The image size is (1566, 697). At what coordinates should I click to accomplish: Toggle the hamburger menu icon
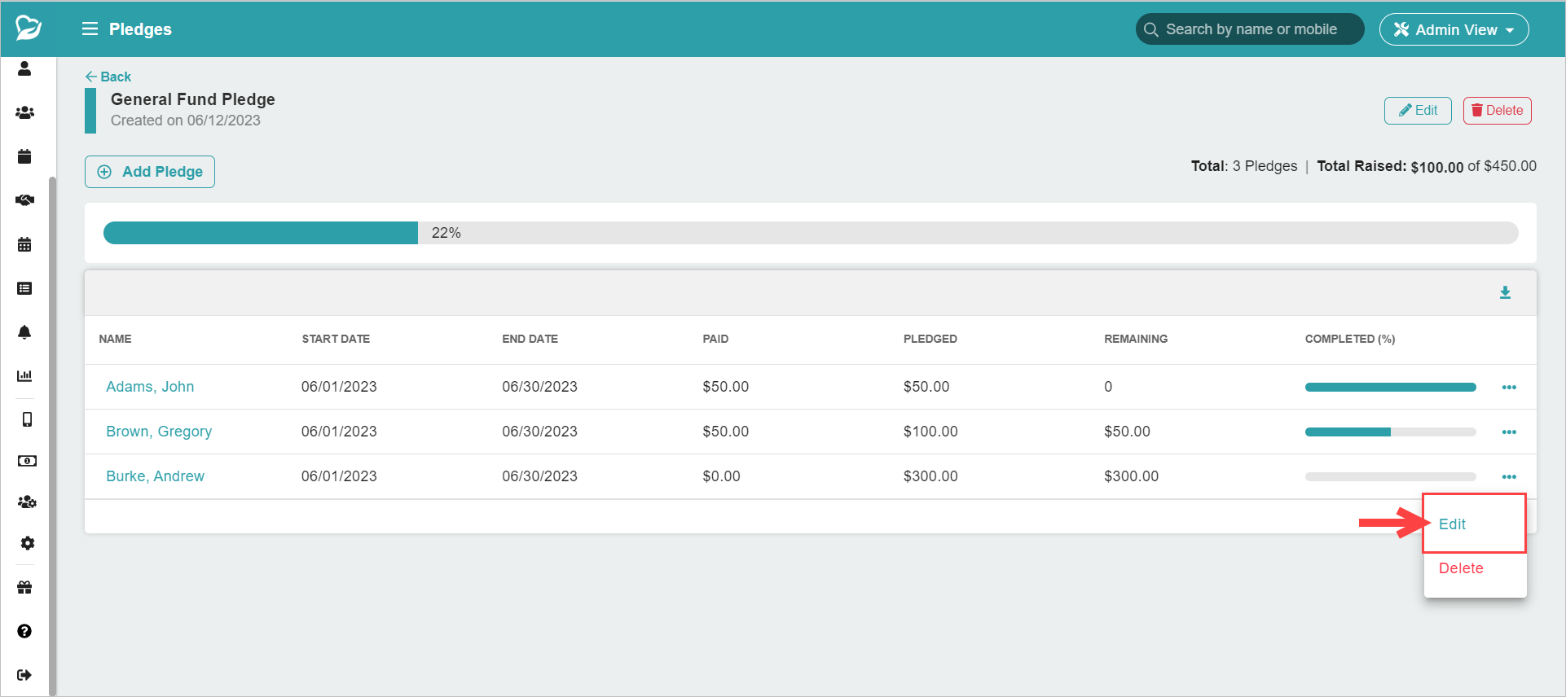[x=90, y=29]
